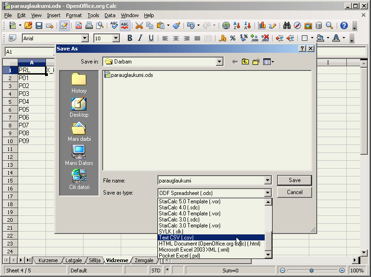371x277 pixels.
Task: Click the Insert Chart icon
Action: pyautogui.click(x=262, y=25)
